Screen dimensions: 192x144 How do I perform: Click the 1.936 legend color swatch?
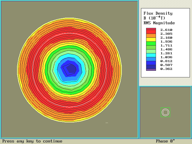click(x=151, y=42)
